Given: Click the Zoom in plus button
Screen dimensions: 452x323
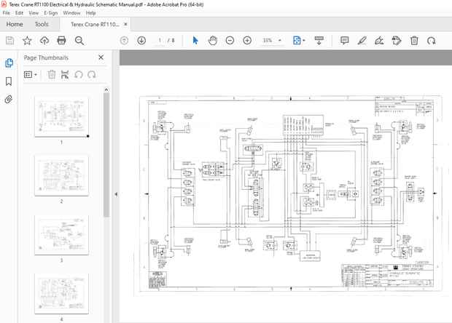Looking at the screenshot, I should coord(247,41).
